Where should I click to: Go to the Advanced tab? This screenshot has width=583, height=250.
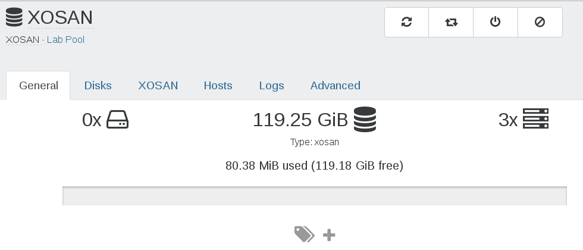pos(336,86)
